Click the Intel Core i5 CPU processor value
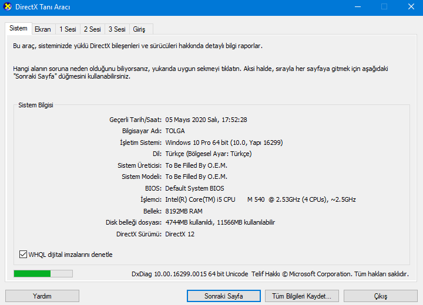 260,199
